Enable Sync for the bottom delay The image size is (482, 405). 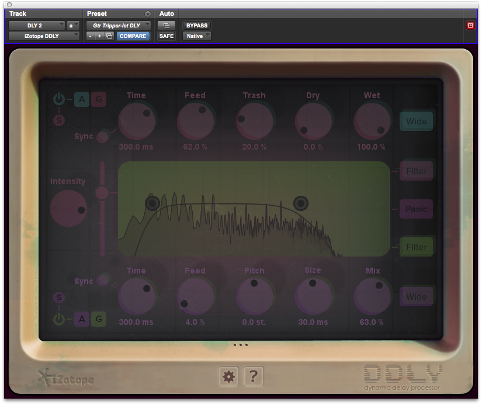[x=102, y=280]
